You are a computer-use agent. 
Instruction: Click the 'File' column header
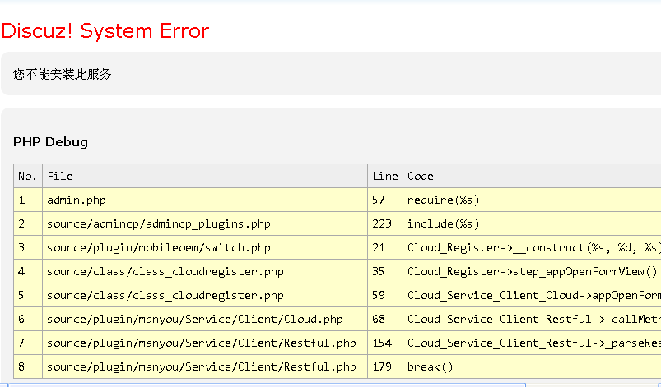point(205,176)
